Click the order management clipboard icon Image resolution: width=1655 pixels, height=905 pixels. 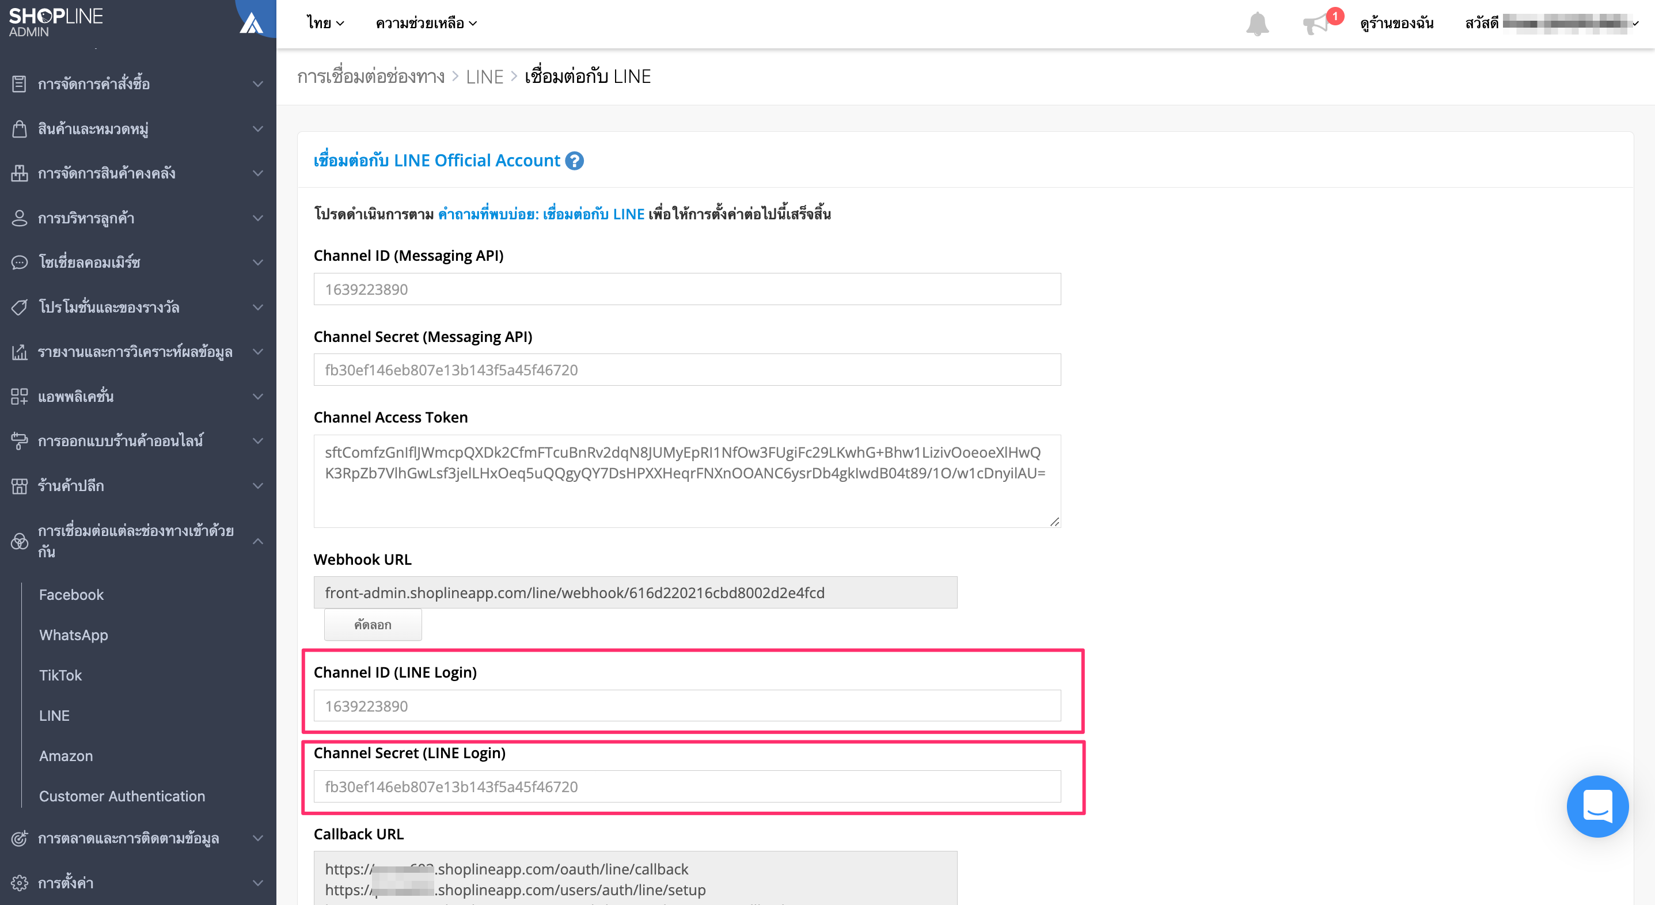[x=19, y=83]
